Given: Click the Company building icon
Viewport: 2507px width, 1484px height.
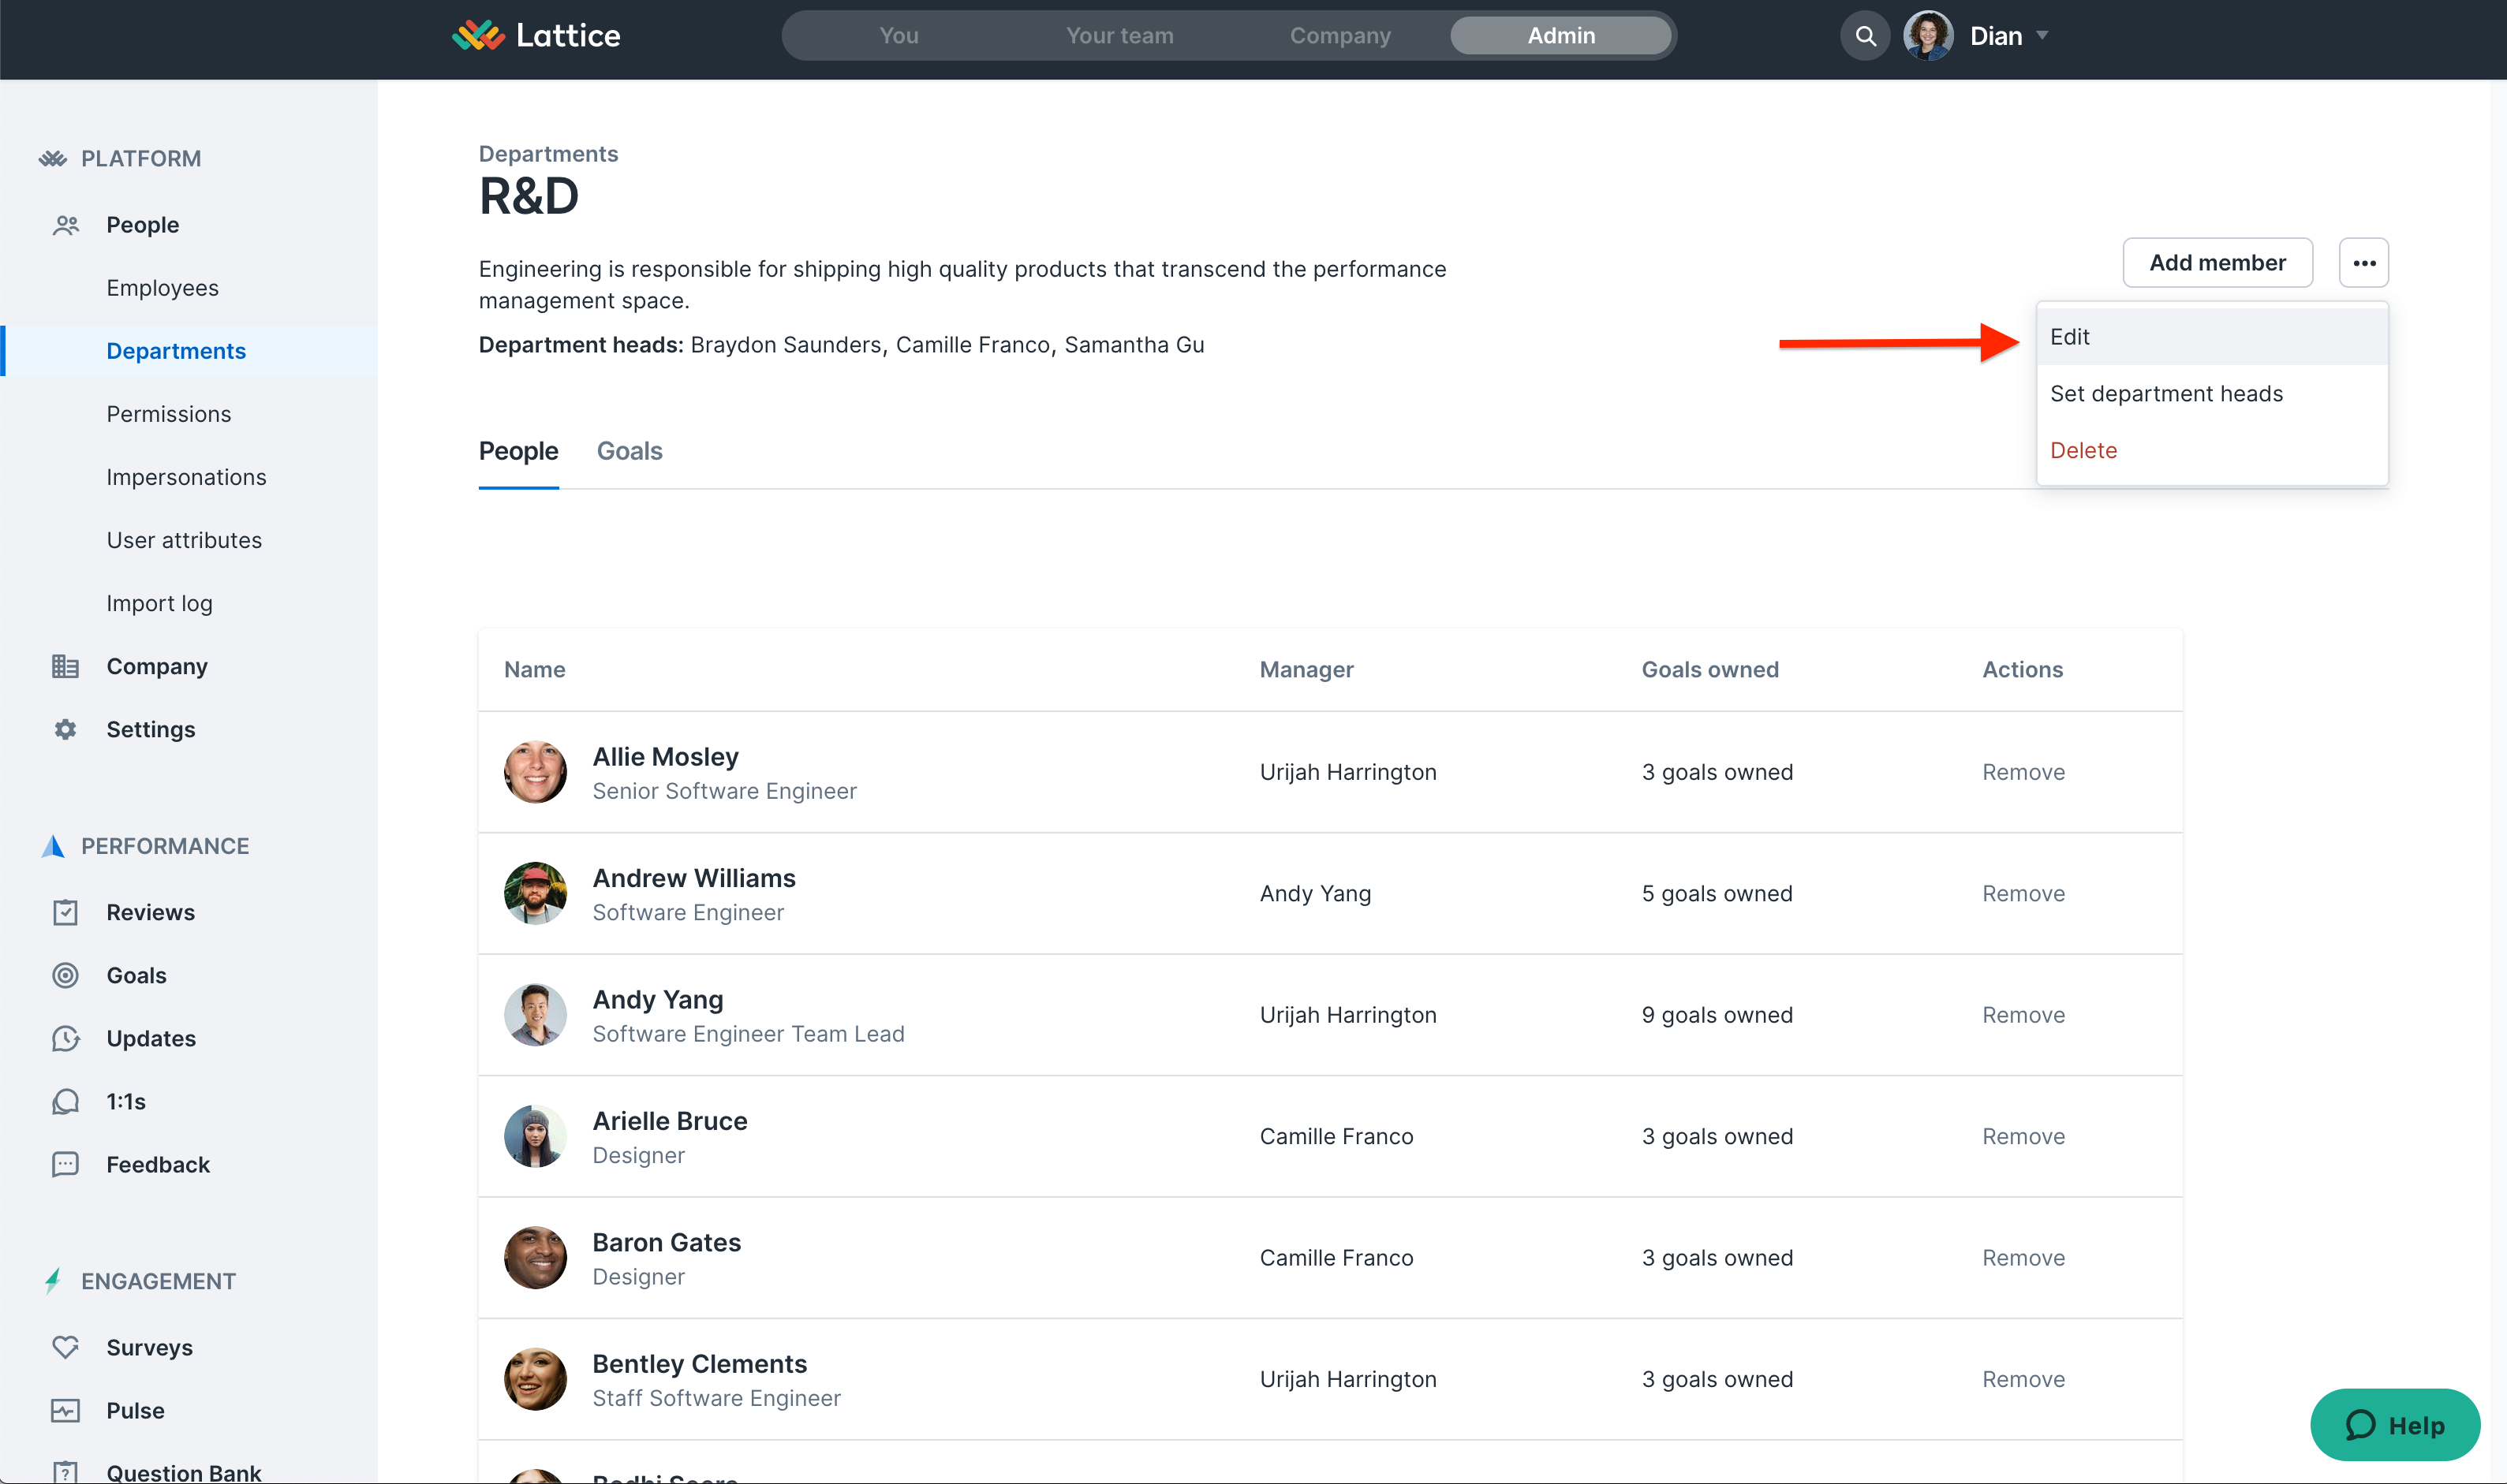Looking at the screenshot, I should point(65,667).
